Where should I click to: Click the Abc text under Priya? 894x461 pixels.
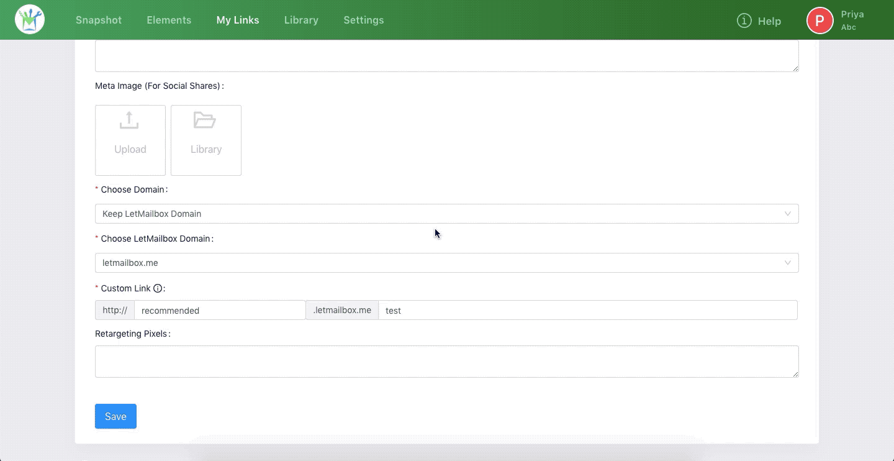[x=849, y=27]
